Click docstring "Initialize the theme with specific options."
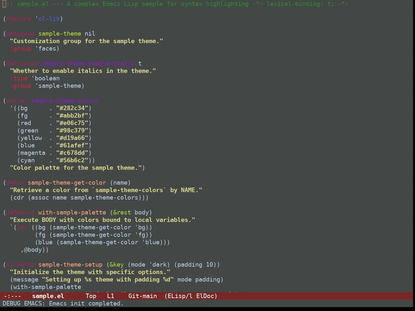 click(x=90, y=272)
